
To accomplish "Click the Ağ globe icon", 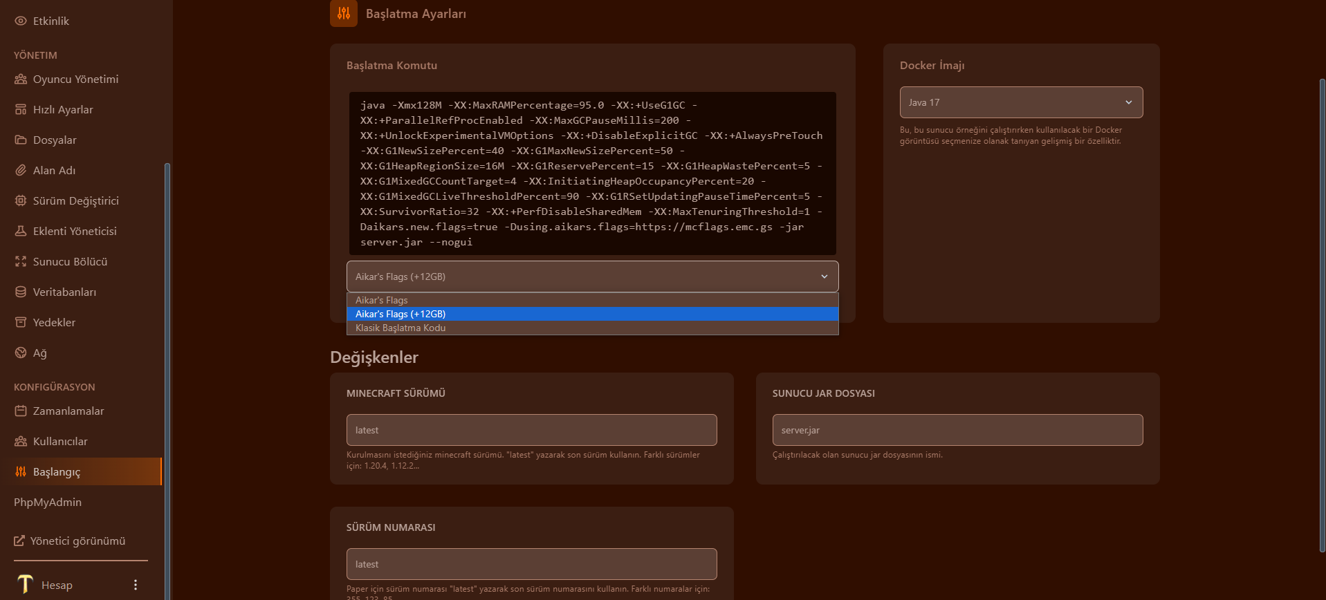I will point(21,353).
